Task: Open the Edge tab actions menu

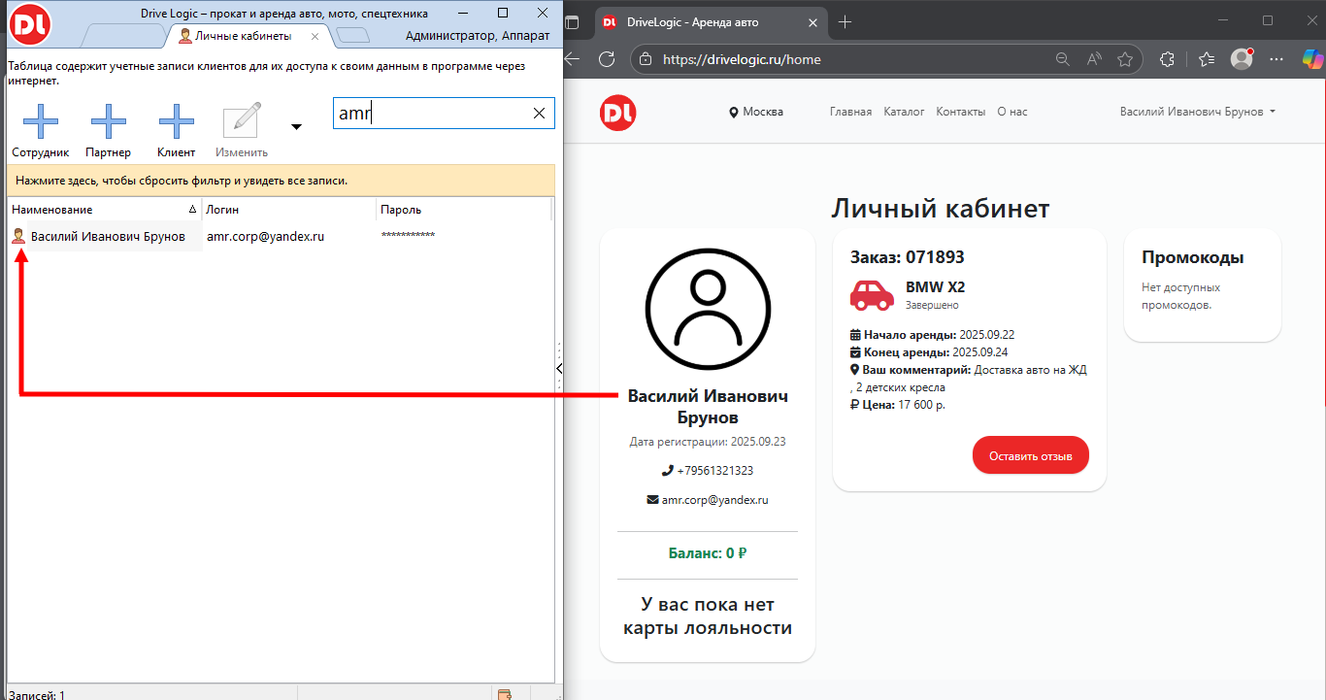Action: pyautogui.click(x=573, y=21)
